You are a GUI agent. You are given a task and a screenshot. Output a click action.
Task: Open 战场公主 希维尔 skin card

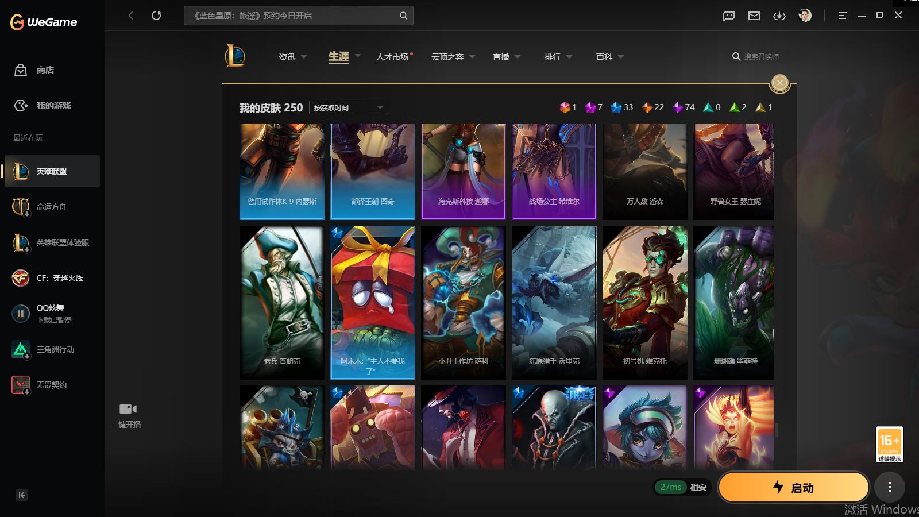point(554,171)
